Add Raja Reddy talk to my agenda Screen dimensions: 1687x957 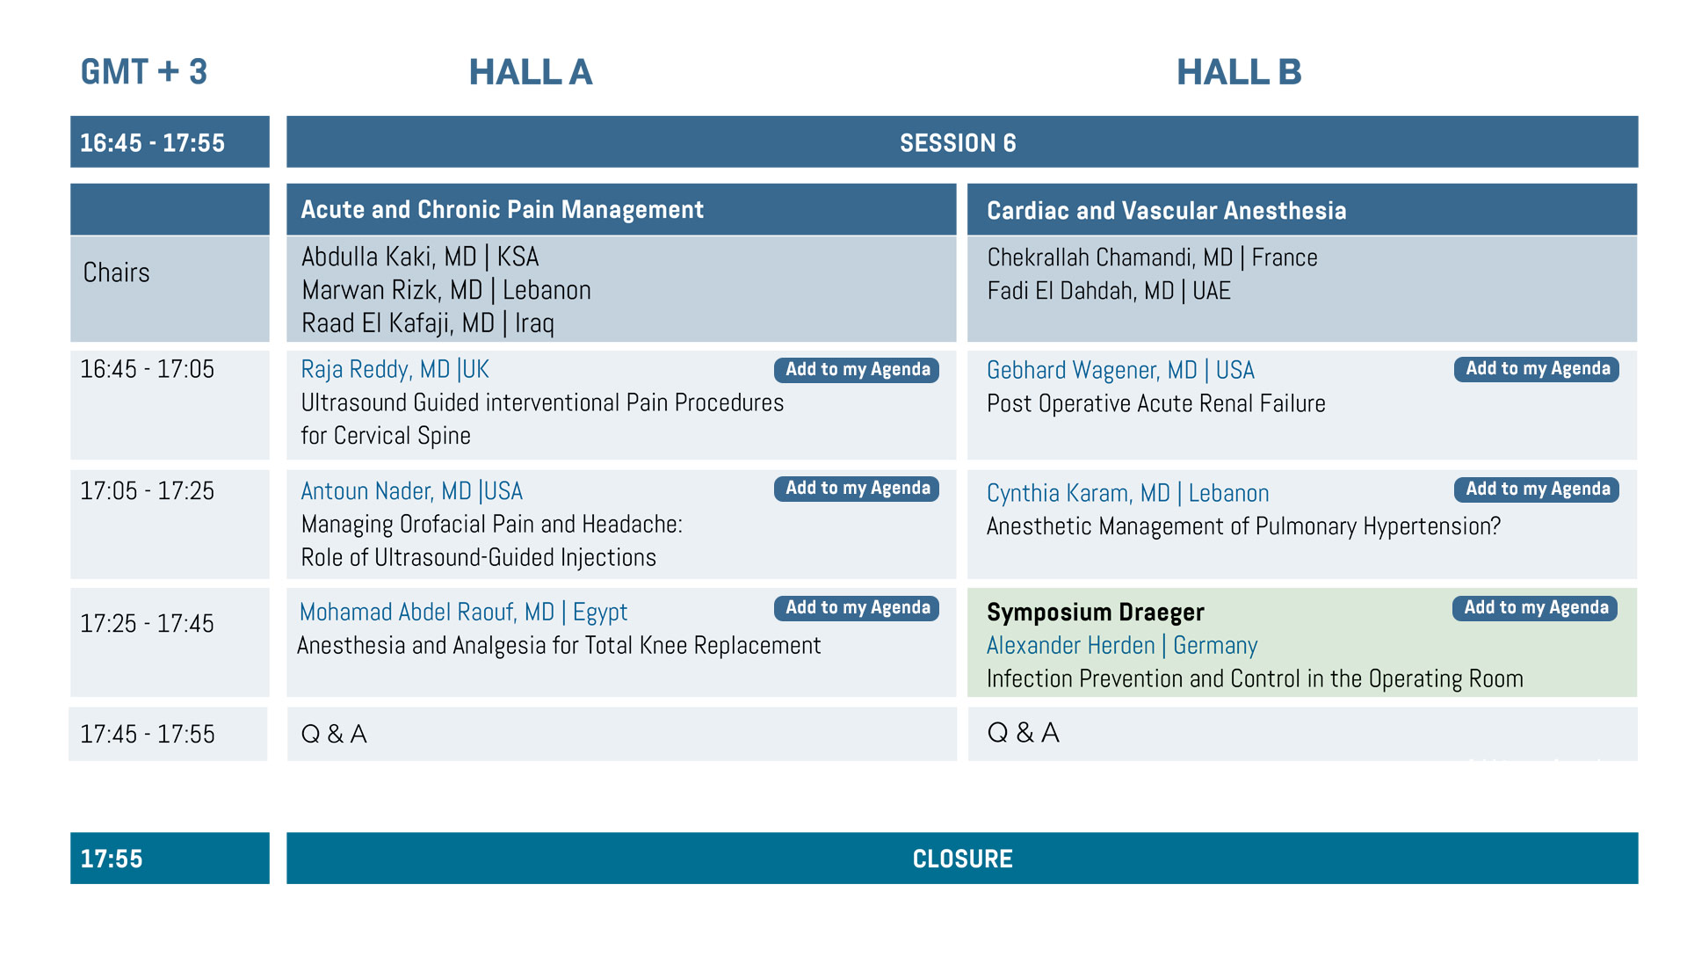(857, 370)
